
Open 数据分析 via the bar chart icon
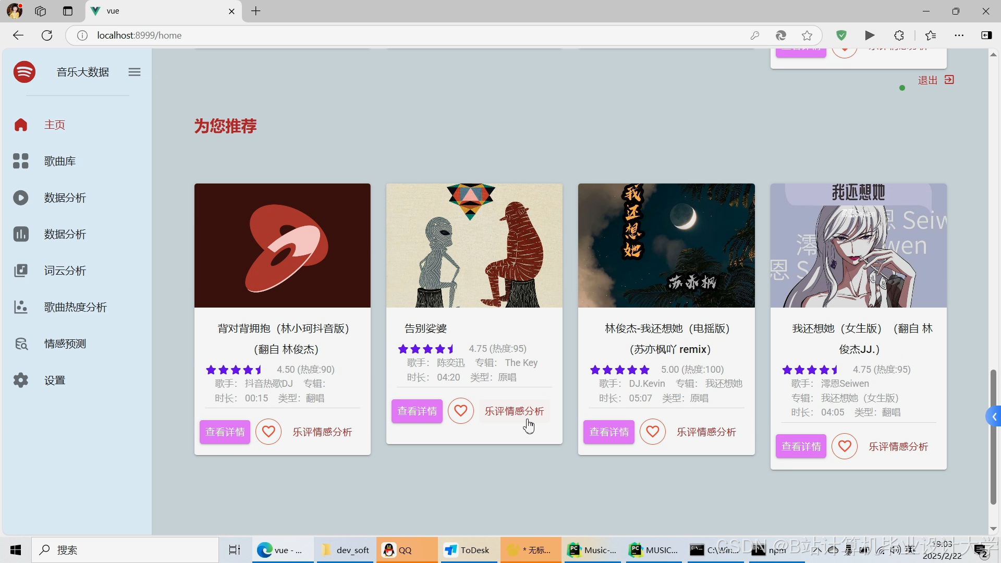20,234
